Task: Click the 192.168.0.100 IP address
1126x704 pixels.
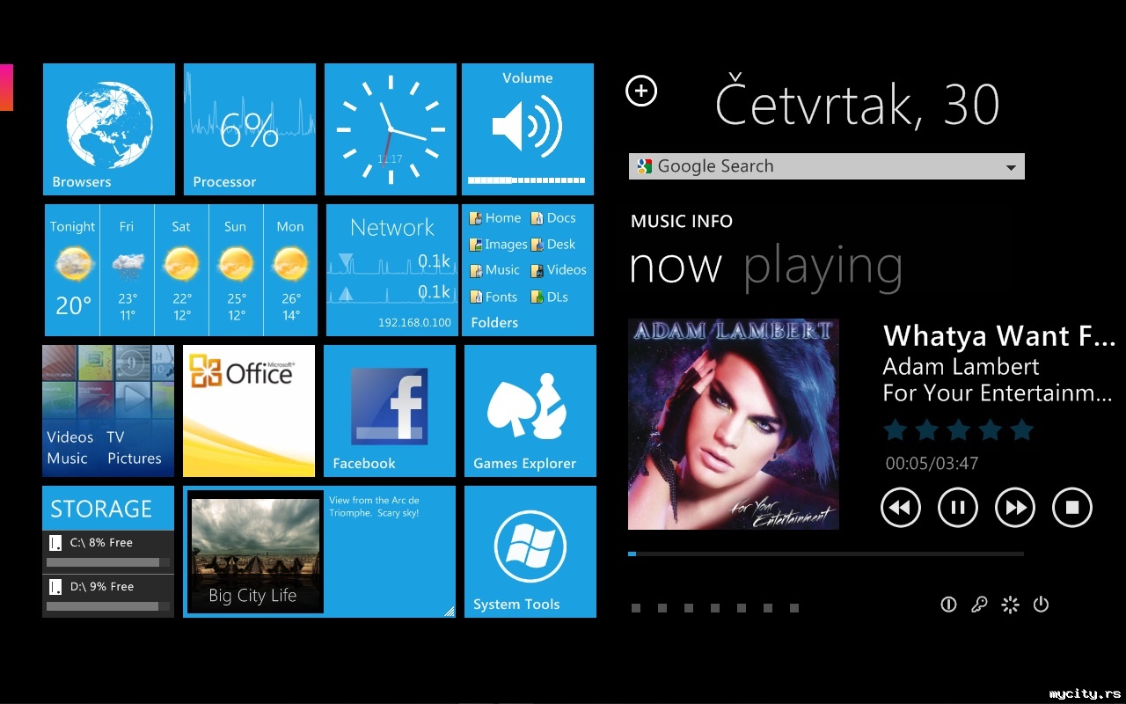Action: coord(414,323)
